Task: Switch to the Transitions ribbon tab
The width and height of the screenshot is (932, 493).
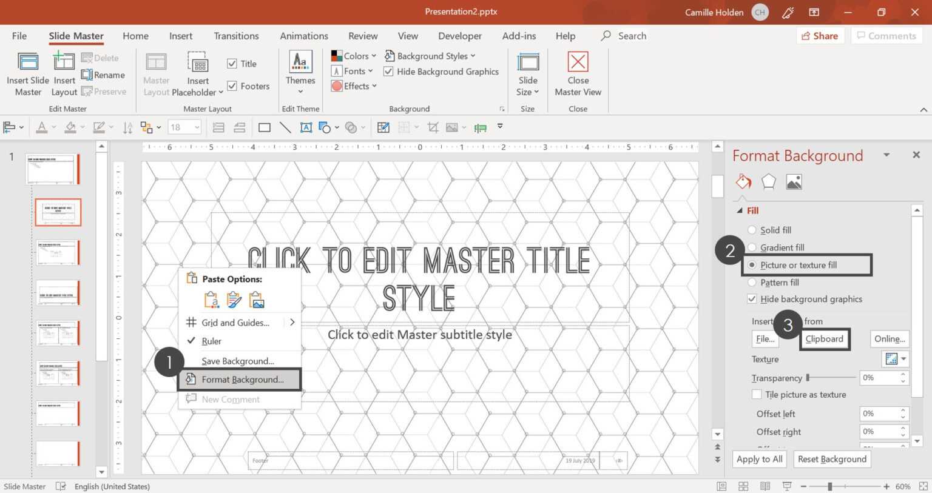Action: 236,36
